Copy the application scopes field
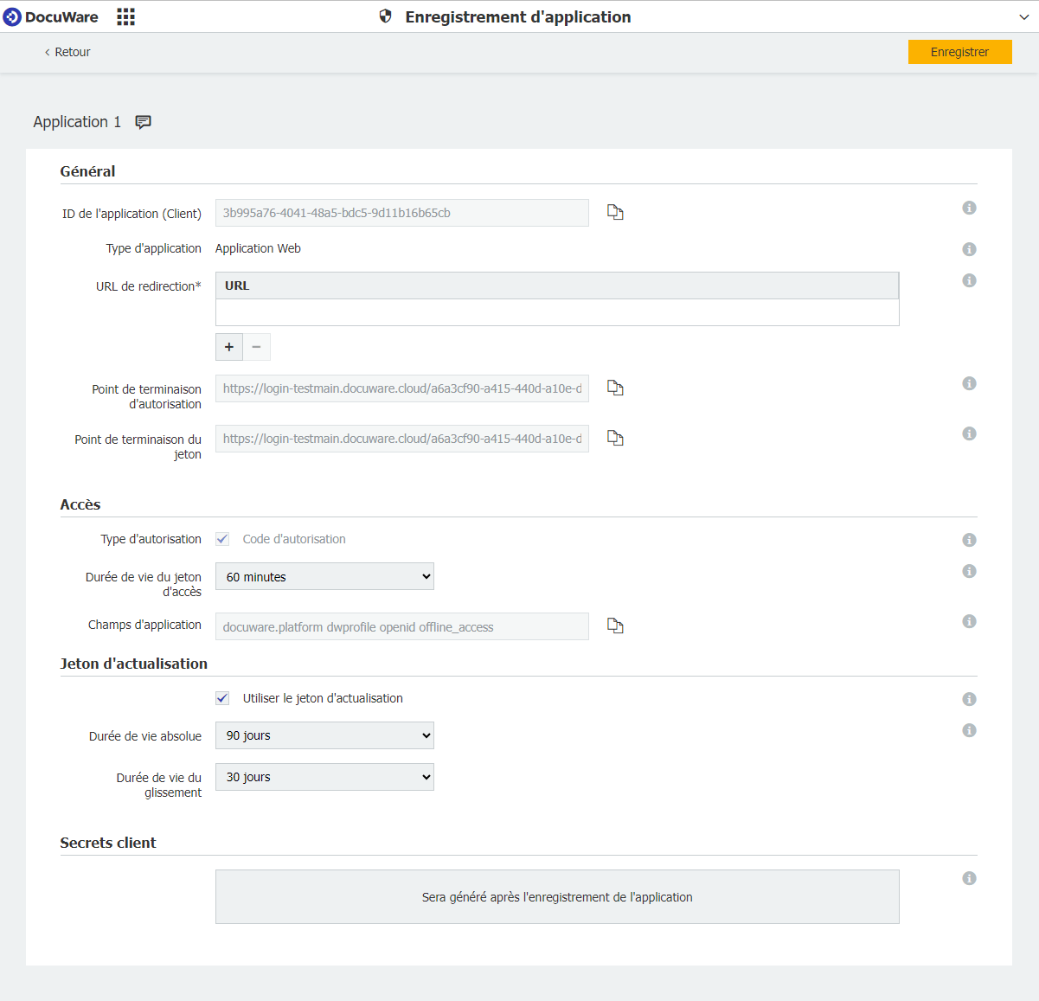Screen dimensions: 1039x1001 615,626
